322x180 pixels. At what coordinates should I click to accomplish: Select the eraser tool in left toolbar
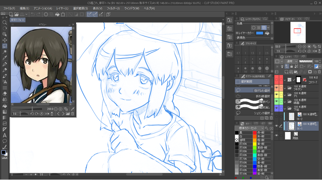tap(4, 93)
